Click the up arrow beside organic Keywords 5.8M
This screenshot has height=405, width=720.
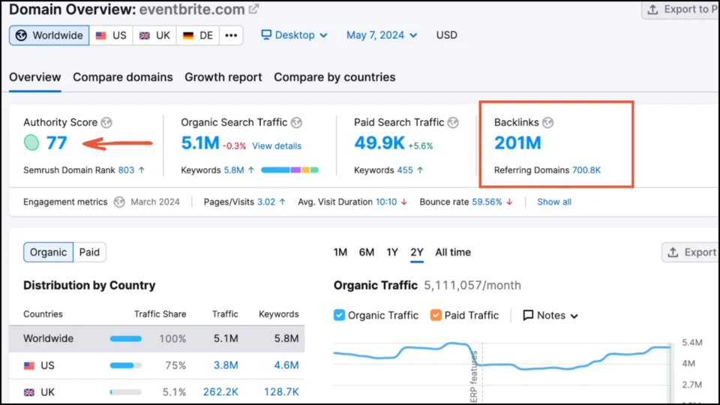(251, 170)
